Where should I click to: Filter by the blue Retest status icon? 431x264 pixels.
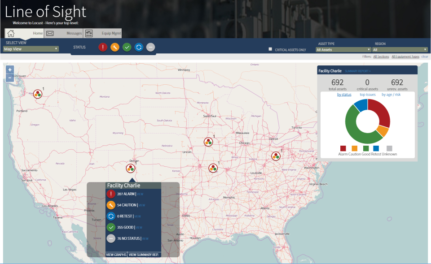pos(139,47)
